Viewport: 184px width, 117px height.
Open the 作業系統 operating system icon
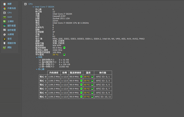pyautogui.click(x=4, y=8)
